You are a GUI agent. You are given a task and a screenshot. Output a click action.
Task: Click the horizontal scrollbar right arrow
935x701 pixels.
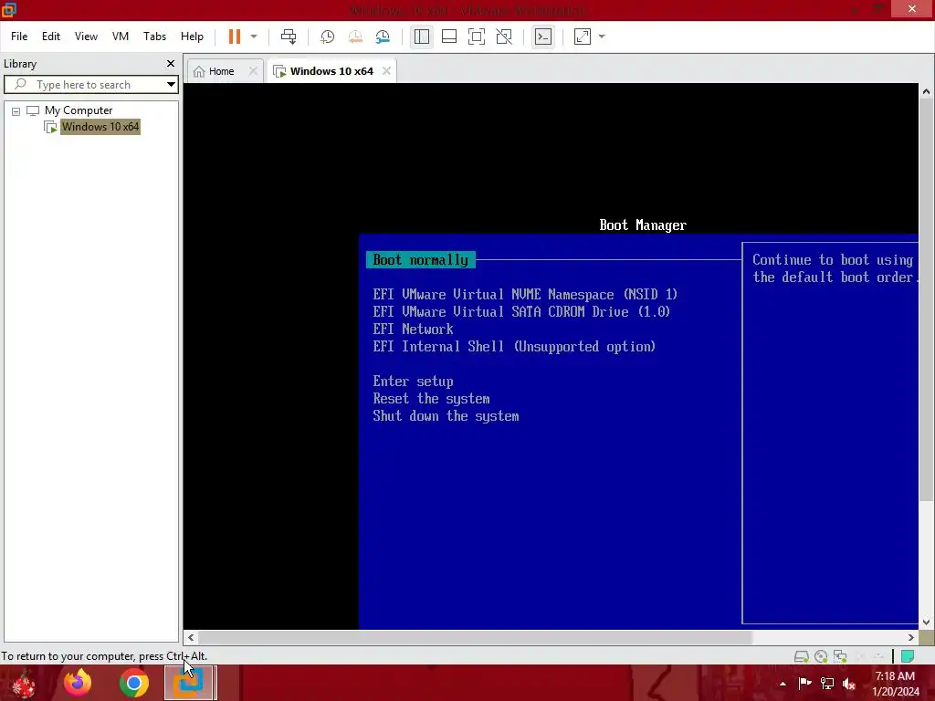pos(911,637)
